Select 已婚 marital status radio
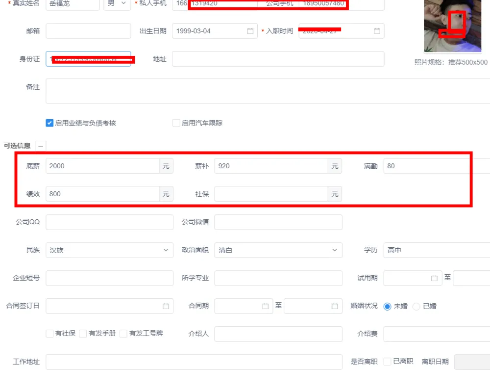 click(x=416, y=306)
